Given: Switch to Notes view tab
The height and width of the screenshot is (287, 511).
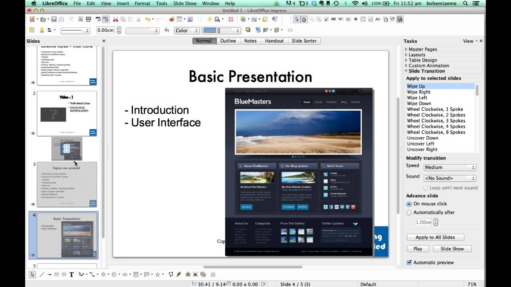Looking at the screenshot, I should pos(250,41).
